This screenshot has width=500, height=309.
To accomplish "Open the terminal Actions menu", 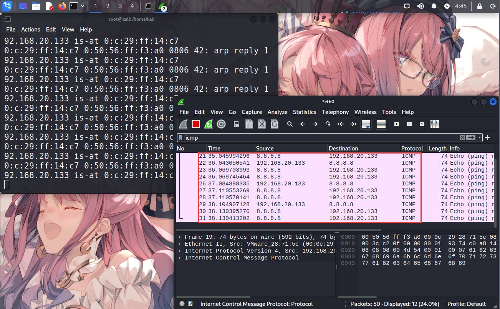I will (x=30, y=30).
